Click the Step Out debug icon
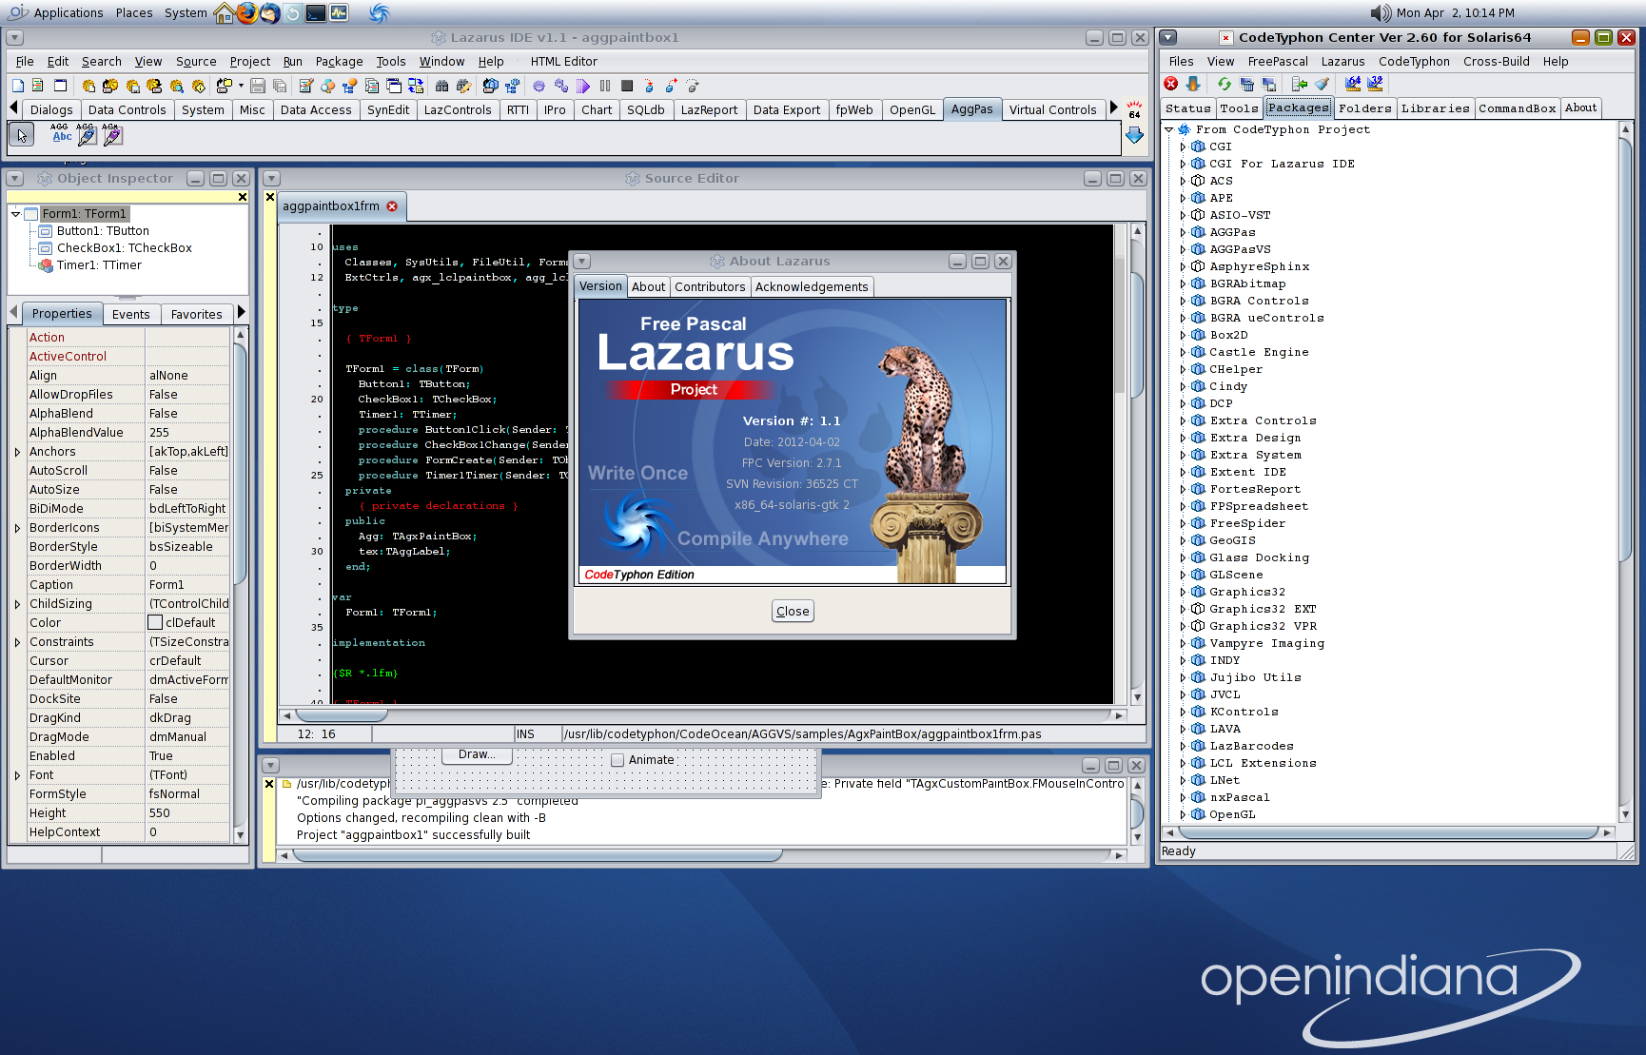The width and height of the screenshot is (1646, 1055). point(693,86)
